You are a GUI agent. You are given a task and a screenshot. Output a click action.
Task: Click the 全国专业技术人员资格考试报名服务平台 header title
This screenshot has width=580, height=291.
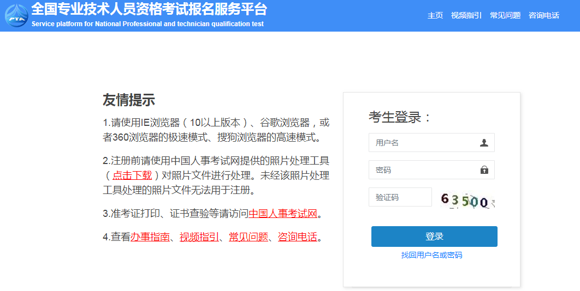coord(149,9)
